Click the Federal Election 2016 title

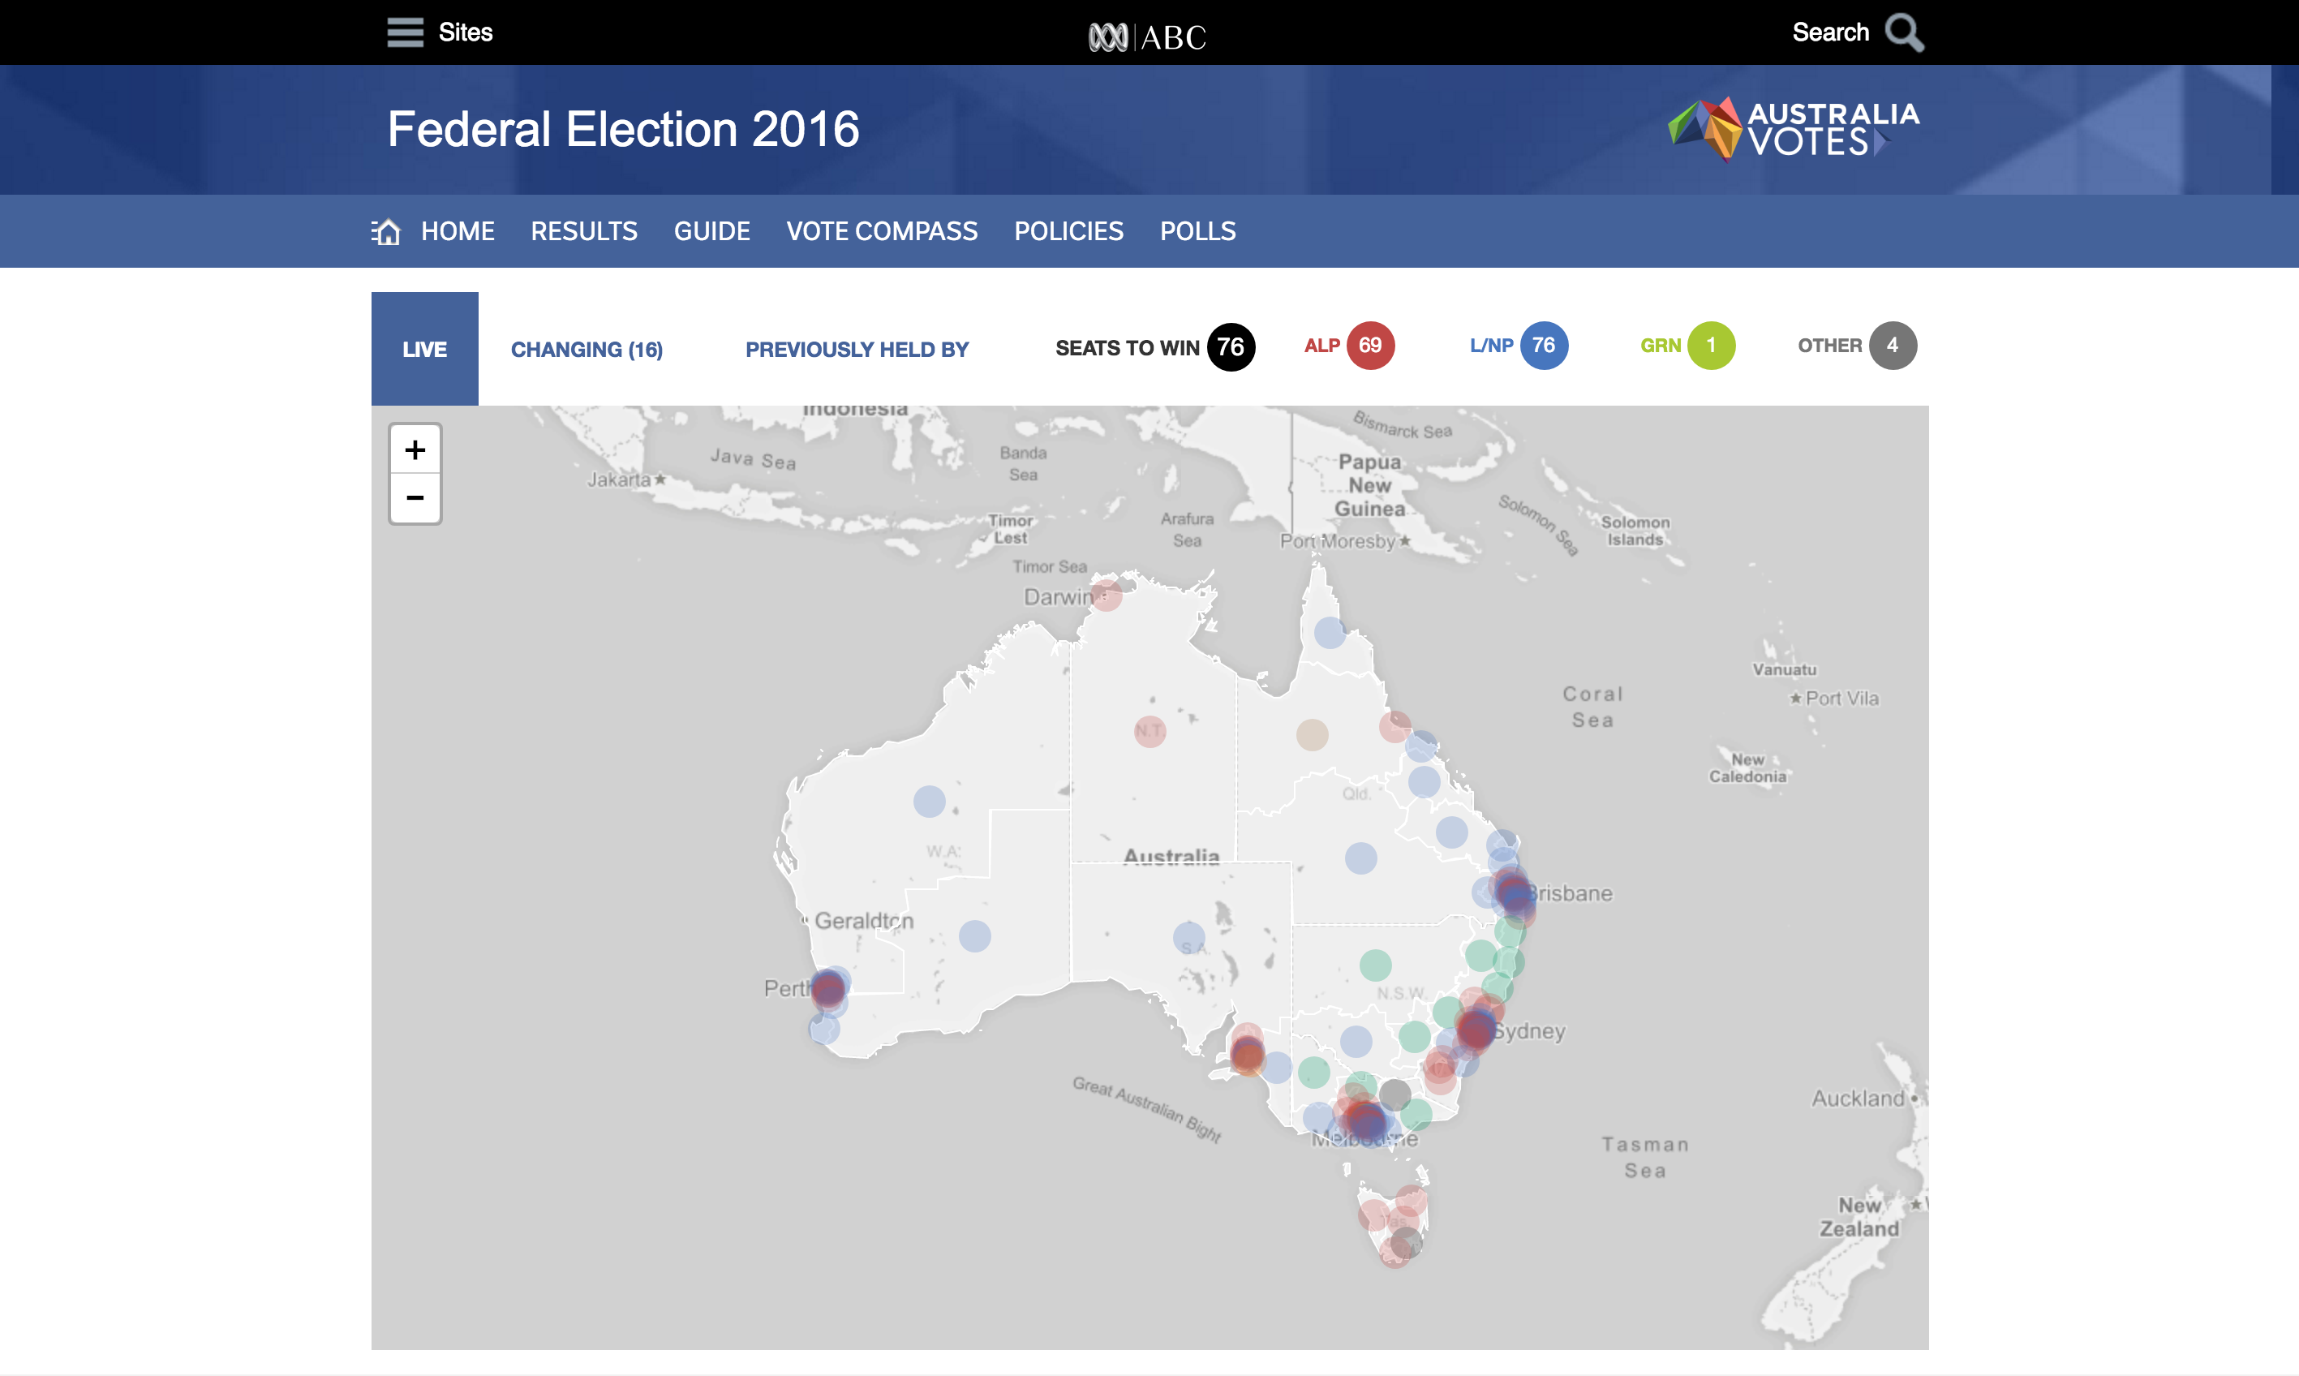click(623, 129)
